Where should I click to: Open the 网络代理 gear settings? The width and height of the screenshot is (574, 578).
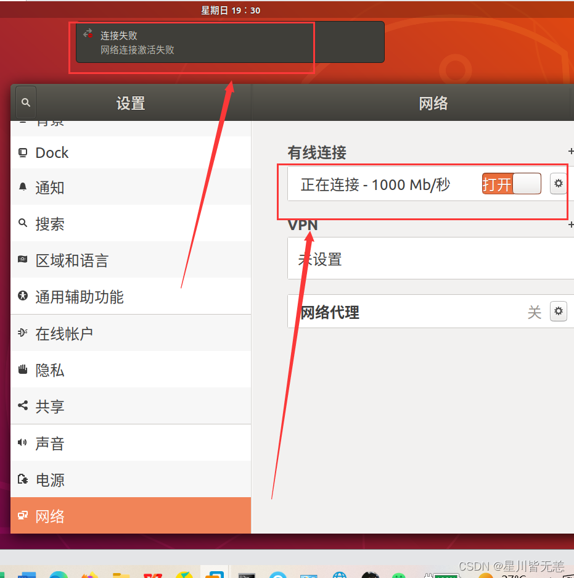[x=558, y=311]
